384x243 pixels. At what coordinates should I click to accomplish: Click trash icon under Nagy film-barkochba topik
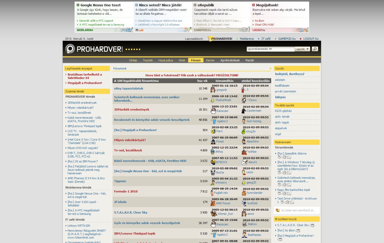pyautogui.click(x=284, y=194)
